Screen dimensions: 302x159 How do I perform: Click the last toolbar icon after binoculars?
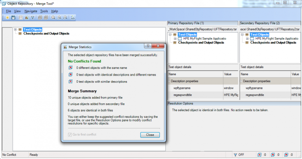[x=72, y=18]
